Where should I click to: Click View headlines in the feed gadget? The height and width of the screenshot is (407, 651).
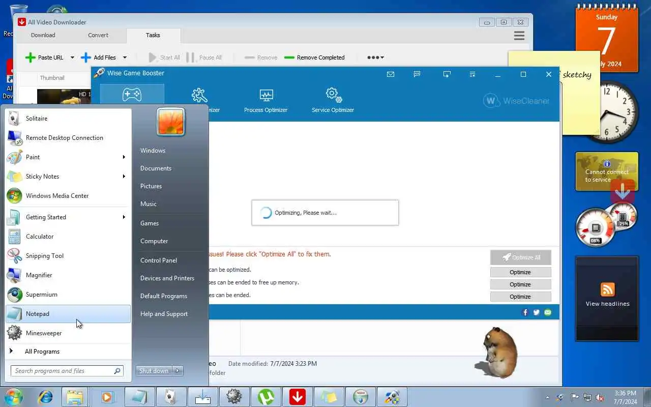pyautogui.click(x=607, y=304)
